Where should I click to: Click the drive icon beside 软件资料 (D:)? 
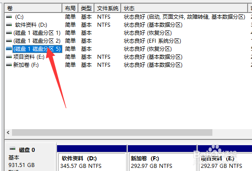9,25
